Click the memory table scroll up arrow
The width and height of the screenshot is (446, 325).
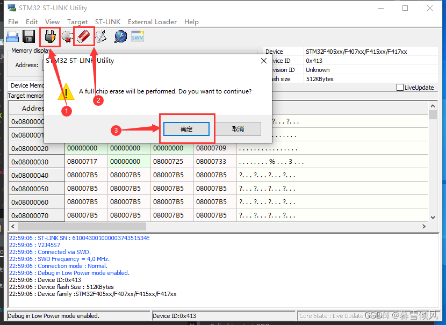[433, 106]
